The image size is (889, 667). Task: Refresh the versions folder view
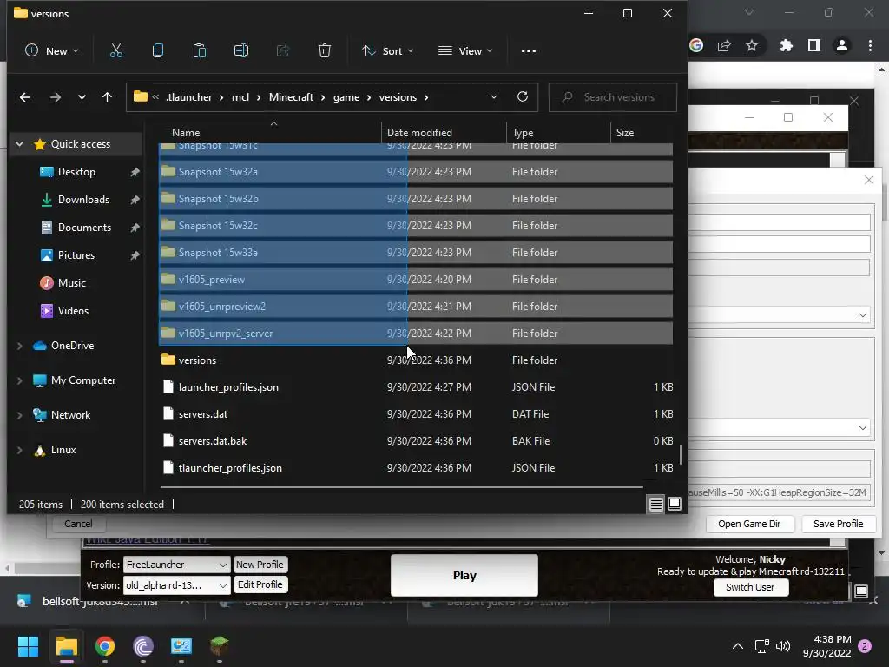[x=522, y=97]
